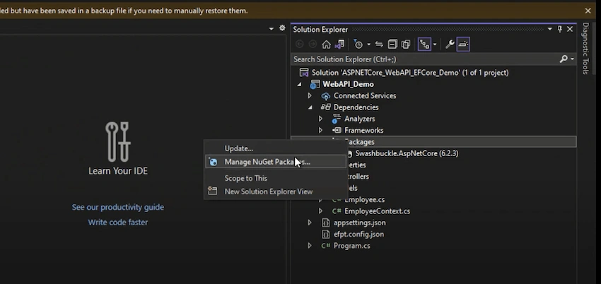Screen dimensions: 601x284
Task: Click the Switch Views toolbar icon
Action: pyautogui.click(x=339, y=45)
